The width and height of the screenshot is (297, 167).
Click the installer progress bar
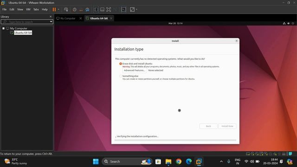[175, 140]
